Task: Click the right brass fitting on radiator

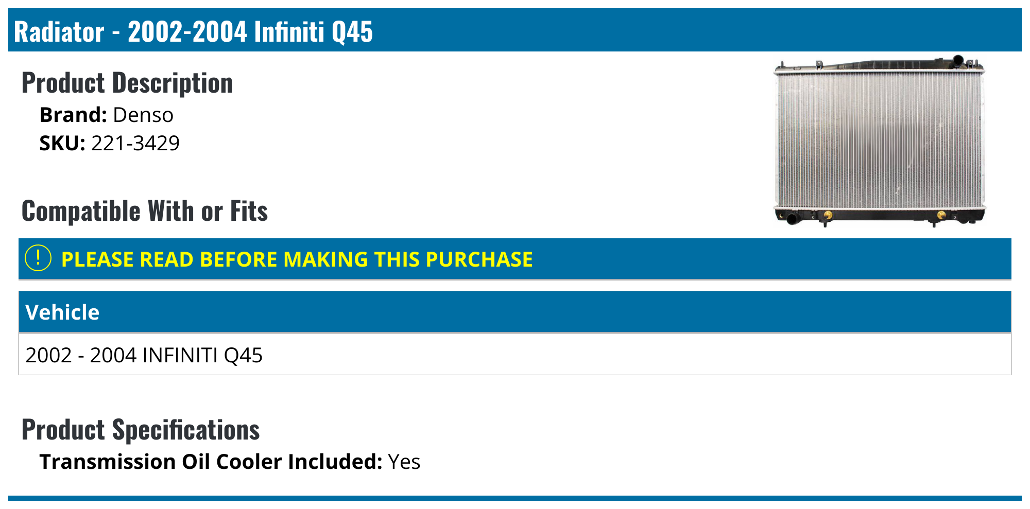Action: 941,215
